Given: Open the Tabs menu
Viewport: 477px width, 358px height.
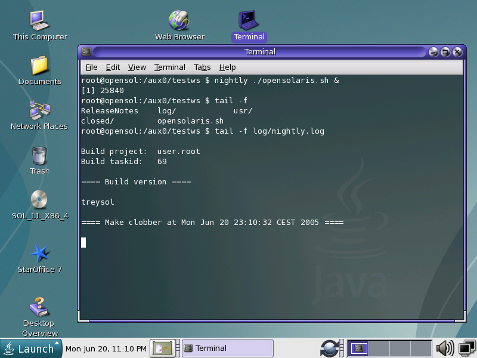Looking at the screenshot, I should [x=202, y=67].
